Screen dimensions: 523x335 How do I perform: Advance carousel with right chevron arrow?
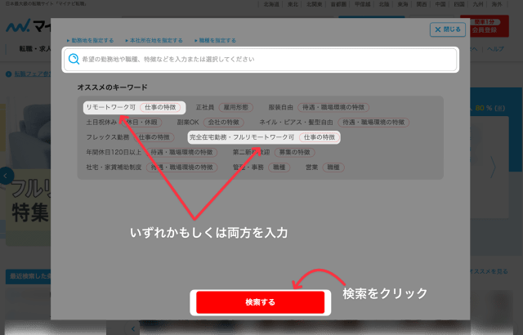pyautogui.click(x=493, y=167)
